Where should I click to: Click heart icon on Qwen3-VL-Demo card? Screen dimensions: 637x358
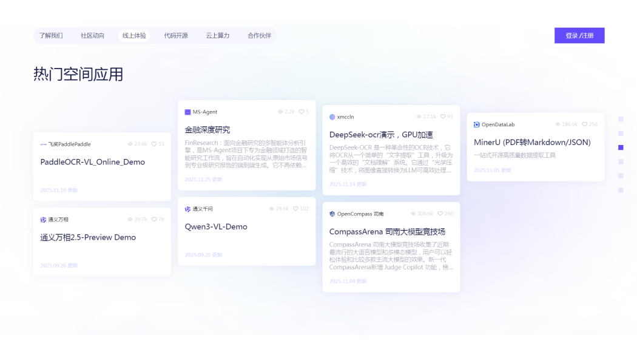coord(296,209)
